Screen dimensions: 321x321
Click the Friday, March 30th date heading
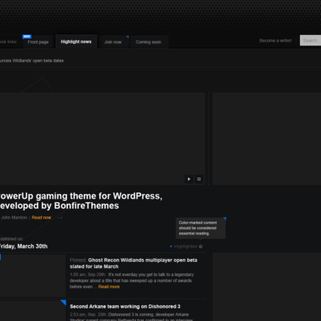[x=24, y=246]
